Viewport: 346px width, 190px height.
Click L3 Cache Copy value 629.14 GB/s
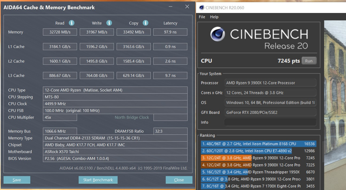pos(134,76)
